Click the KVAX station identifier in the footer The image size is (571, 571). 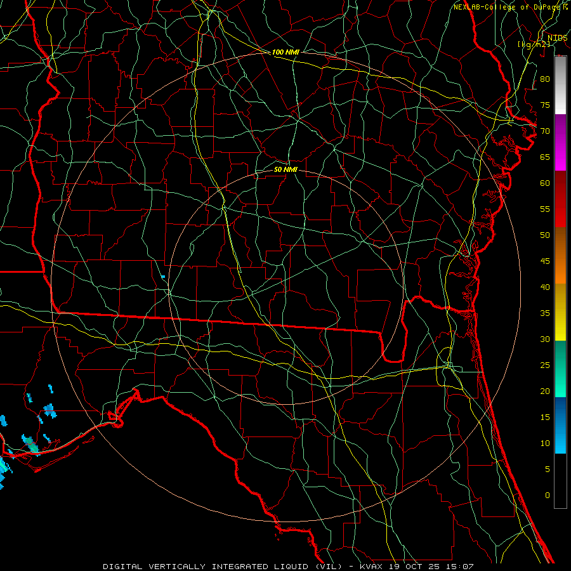[371, 567]
